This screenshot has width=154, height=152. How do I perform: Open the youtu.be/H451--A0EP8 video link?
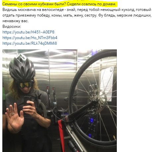[28, 32]
